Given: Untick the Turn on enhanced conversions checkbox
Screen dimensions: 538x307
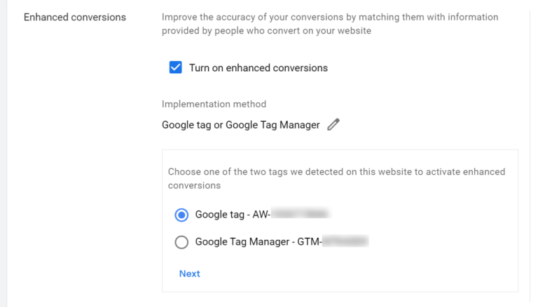Looking at the screenshot, I should click(176, 68).
